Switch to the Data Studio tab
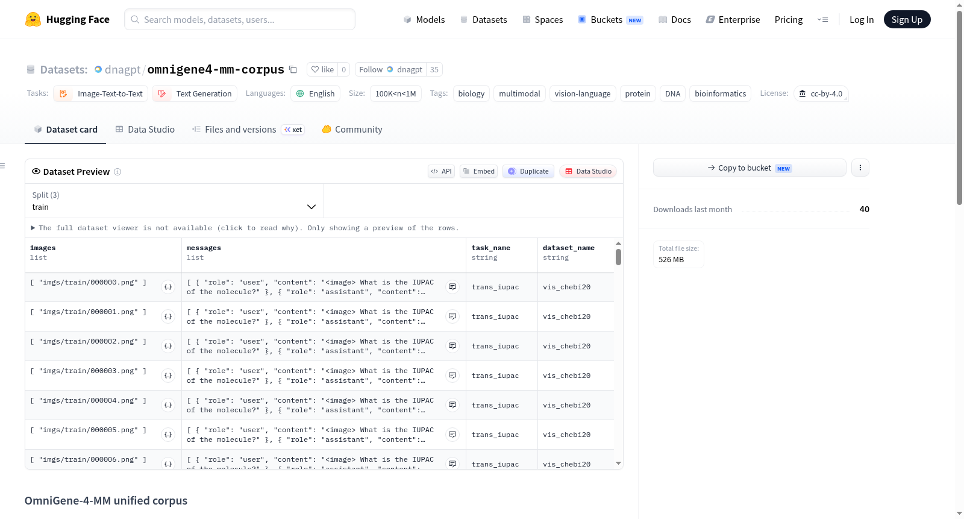The image size is (964, 519). click(145, 130)
